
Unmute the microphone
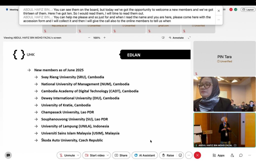(x=66, y=155)
